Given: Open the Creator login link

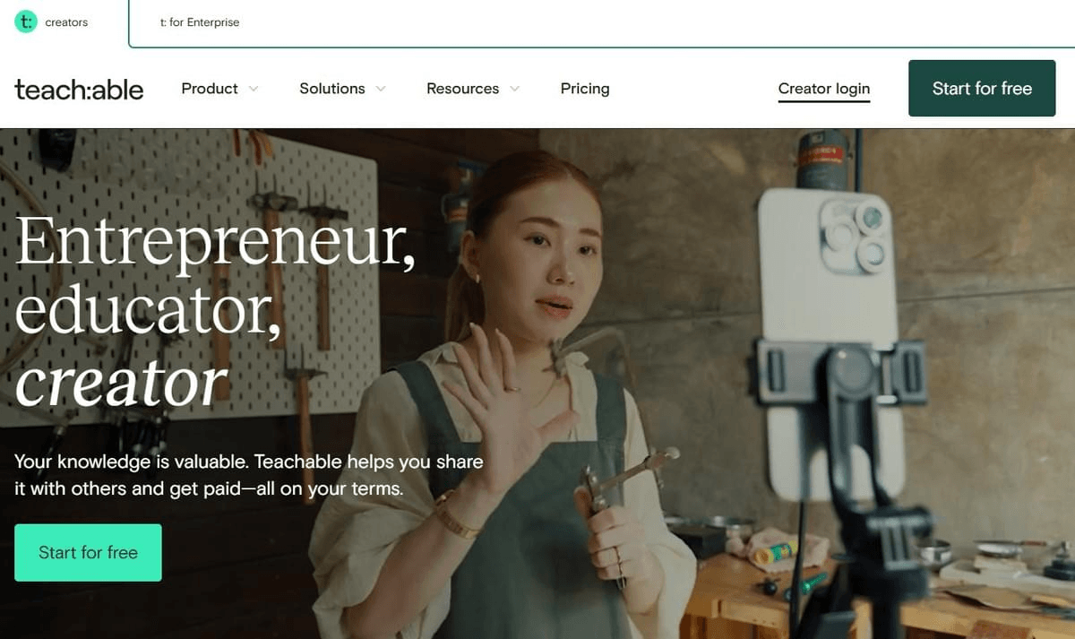Looking at the screenshot, I should coord(824,89).
